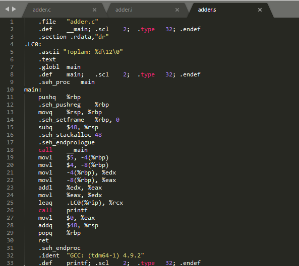Close the adder.s tab

tap(260, 10)
